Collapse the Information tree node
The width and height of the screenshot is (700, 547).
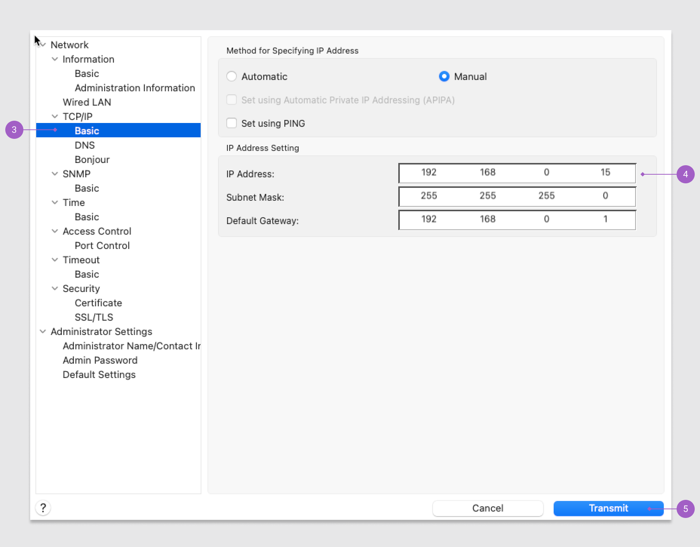coord(55,59)
